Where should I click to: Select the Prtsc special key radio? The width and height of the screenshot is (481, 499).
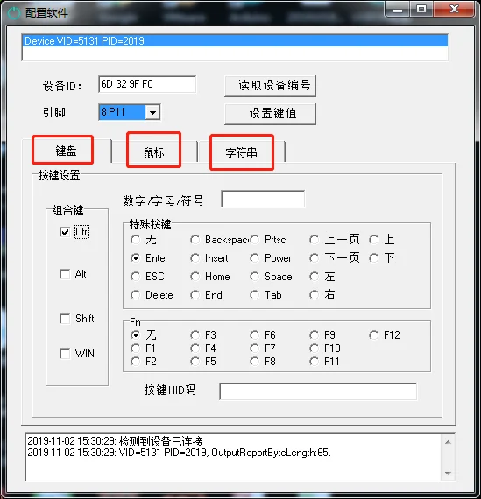click(x=254, y=240)
